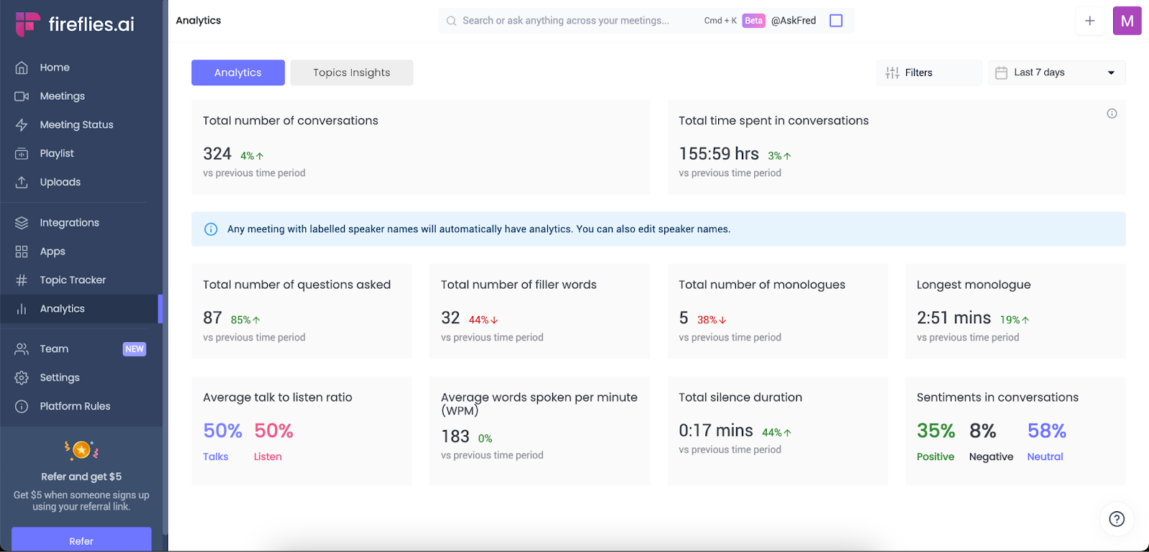Screen dimensions: 1149x552
Task: Toggle the AskFred checkbox in search bar
Action: (x=836, y=21)
